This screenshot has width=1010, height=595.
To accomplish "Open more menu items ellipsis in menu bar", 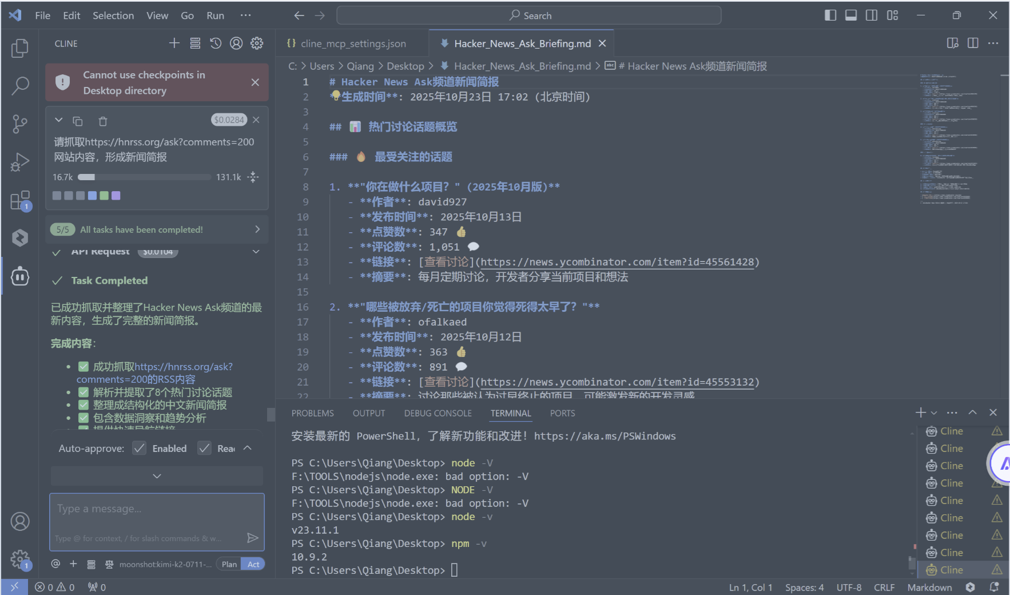I will (245, 15).
